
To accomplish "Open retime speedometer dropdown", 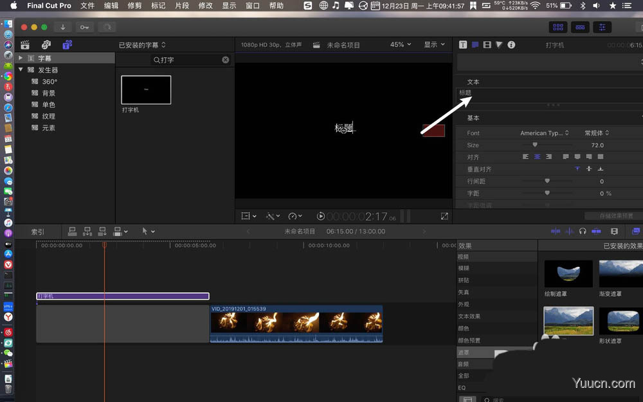I will pyautogui.click(x=295, y=215).
